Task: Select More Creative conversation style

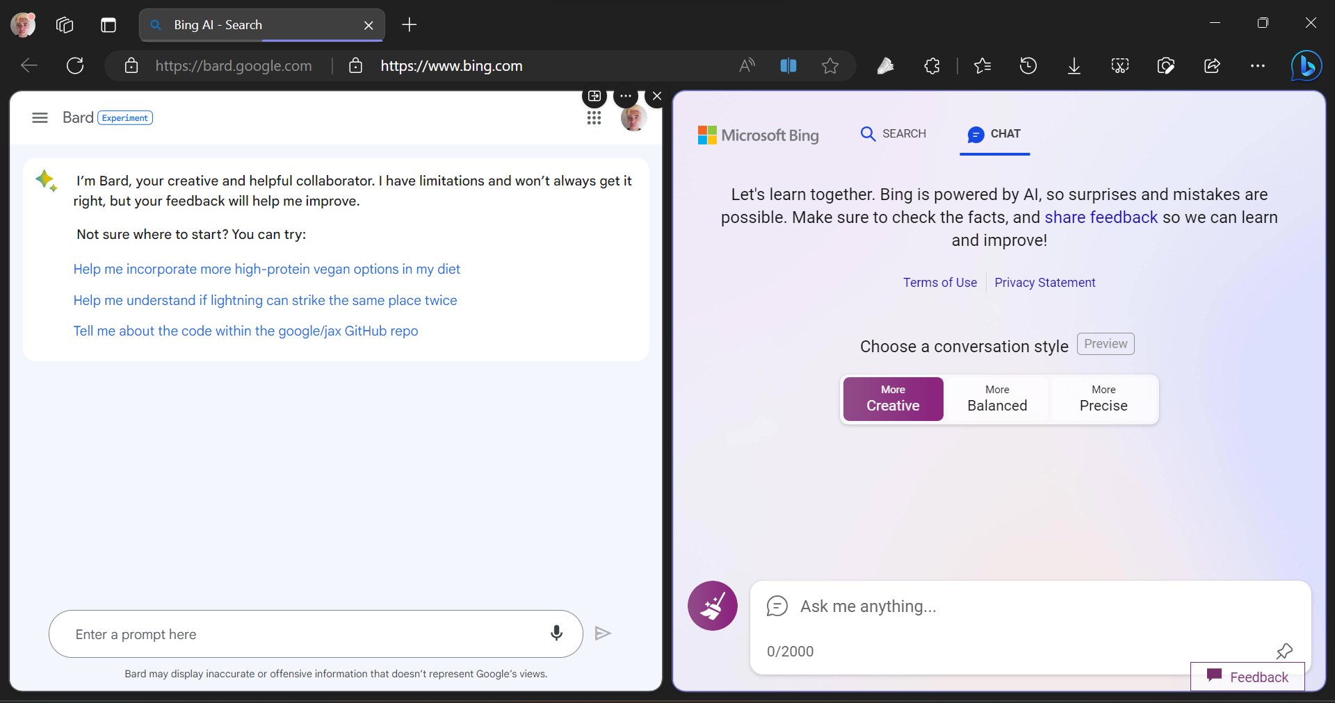Action: (x=893, y=399)
